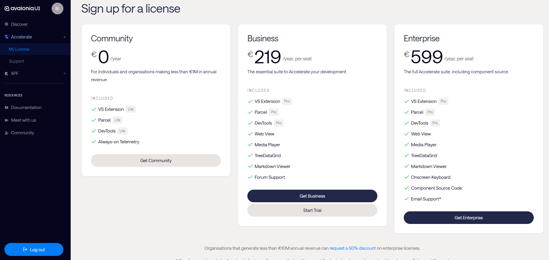Open the SL user avatar
The width and height of the screenshot is (549, 260).
[x=57, y=9]
